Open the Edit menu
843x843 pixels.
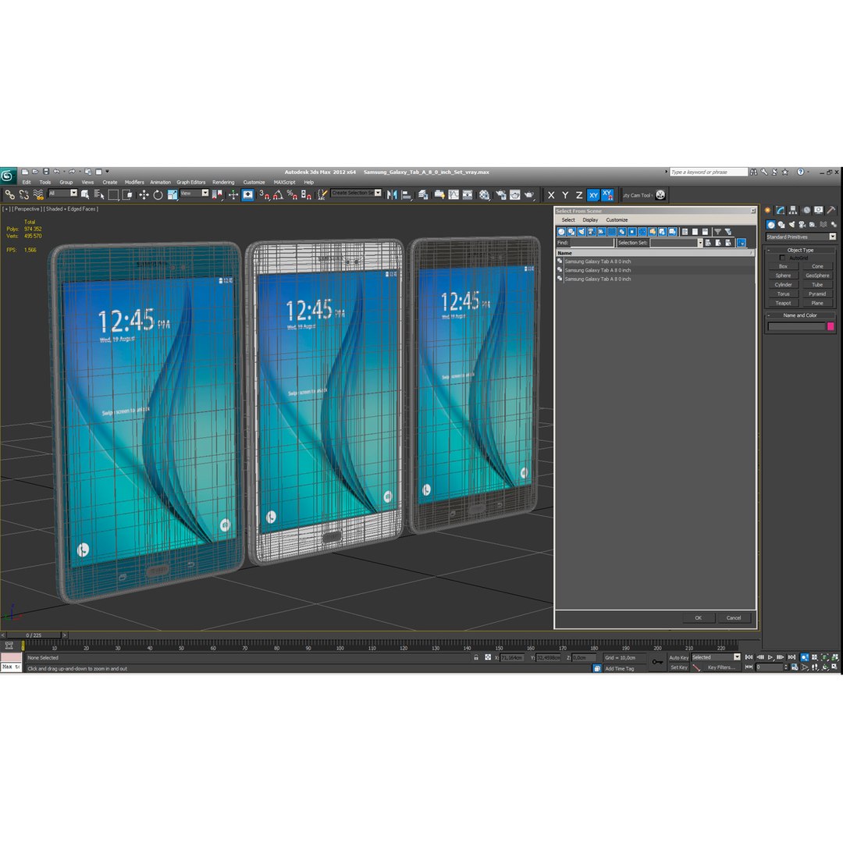click(x=27, y=182)
